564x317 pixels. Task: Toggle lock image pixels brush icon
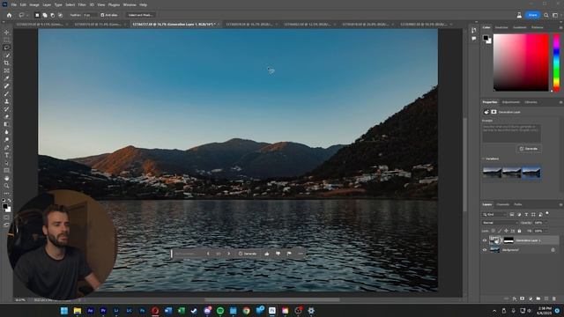(x=500, y=231)
